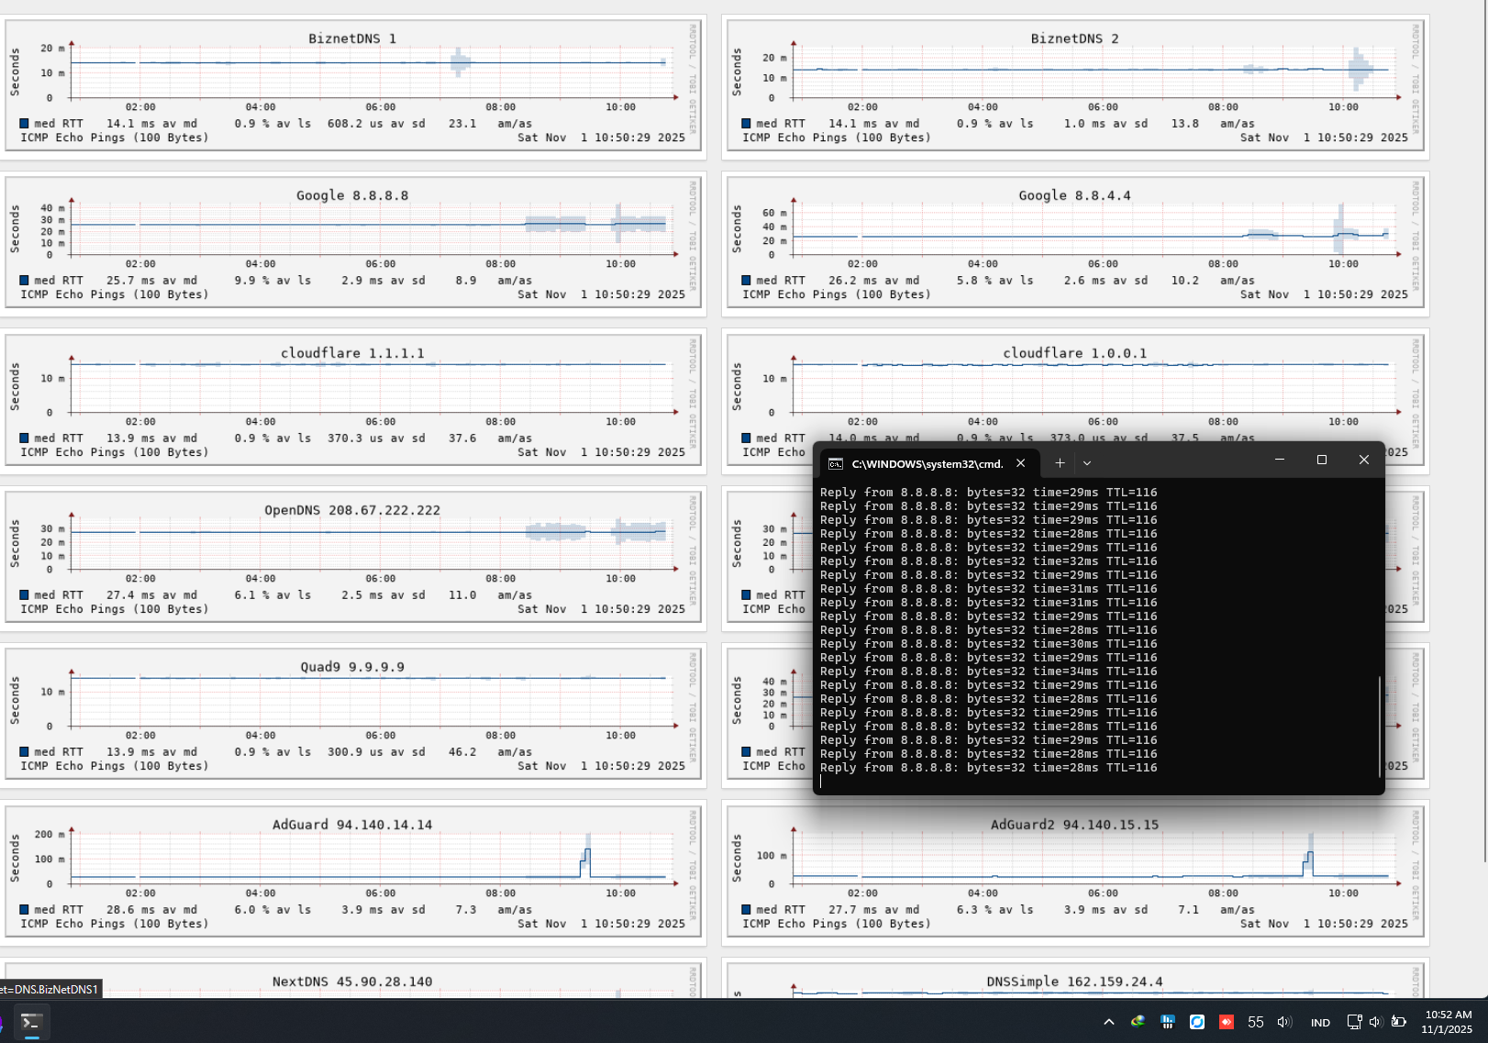This screenshot has height=1043, width=1488.
Task: Open the clock showing 10:52 AM
Action: (x=1447, y=1022)
